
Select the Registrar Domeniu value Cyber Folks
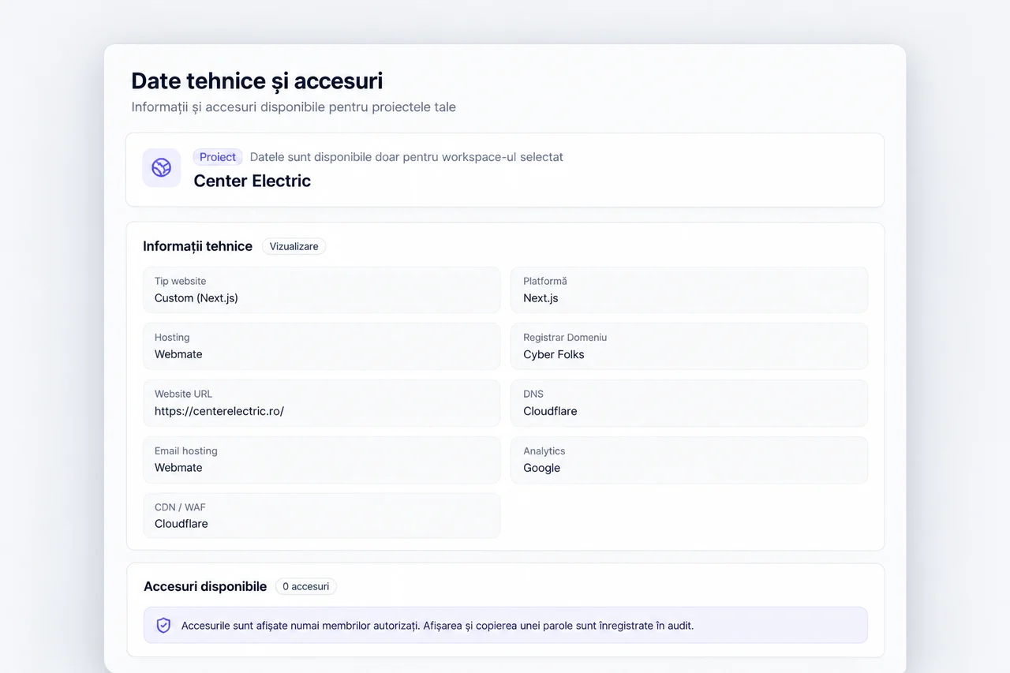(x=554, y=354)
